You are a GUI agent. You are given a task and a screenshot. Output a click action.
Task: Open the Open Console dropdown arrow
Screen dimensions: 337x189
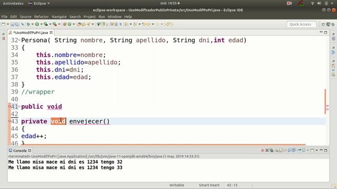point(317,151)
